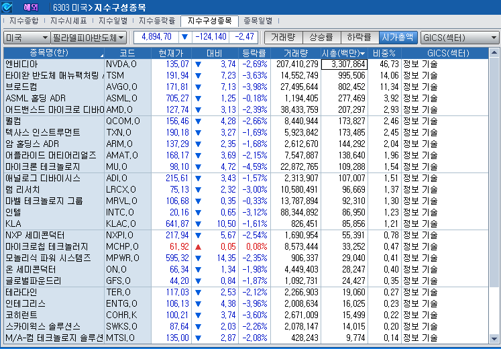Screen dimensions: 501x349
Task: Select the 엔비디아 row name
Action: point(21,64)
